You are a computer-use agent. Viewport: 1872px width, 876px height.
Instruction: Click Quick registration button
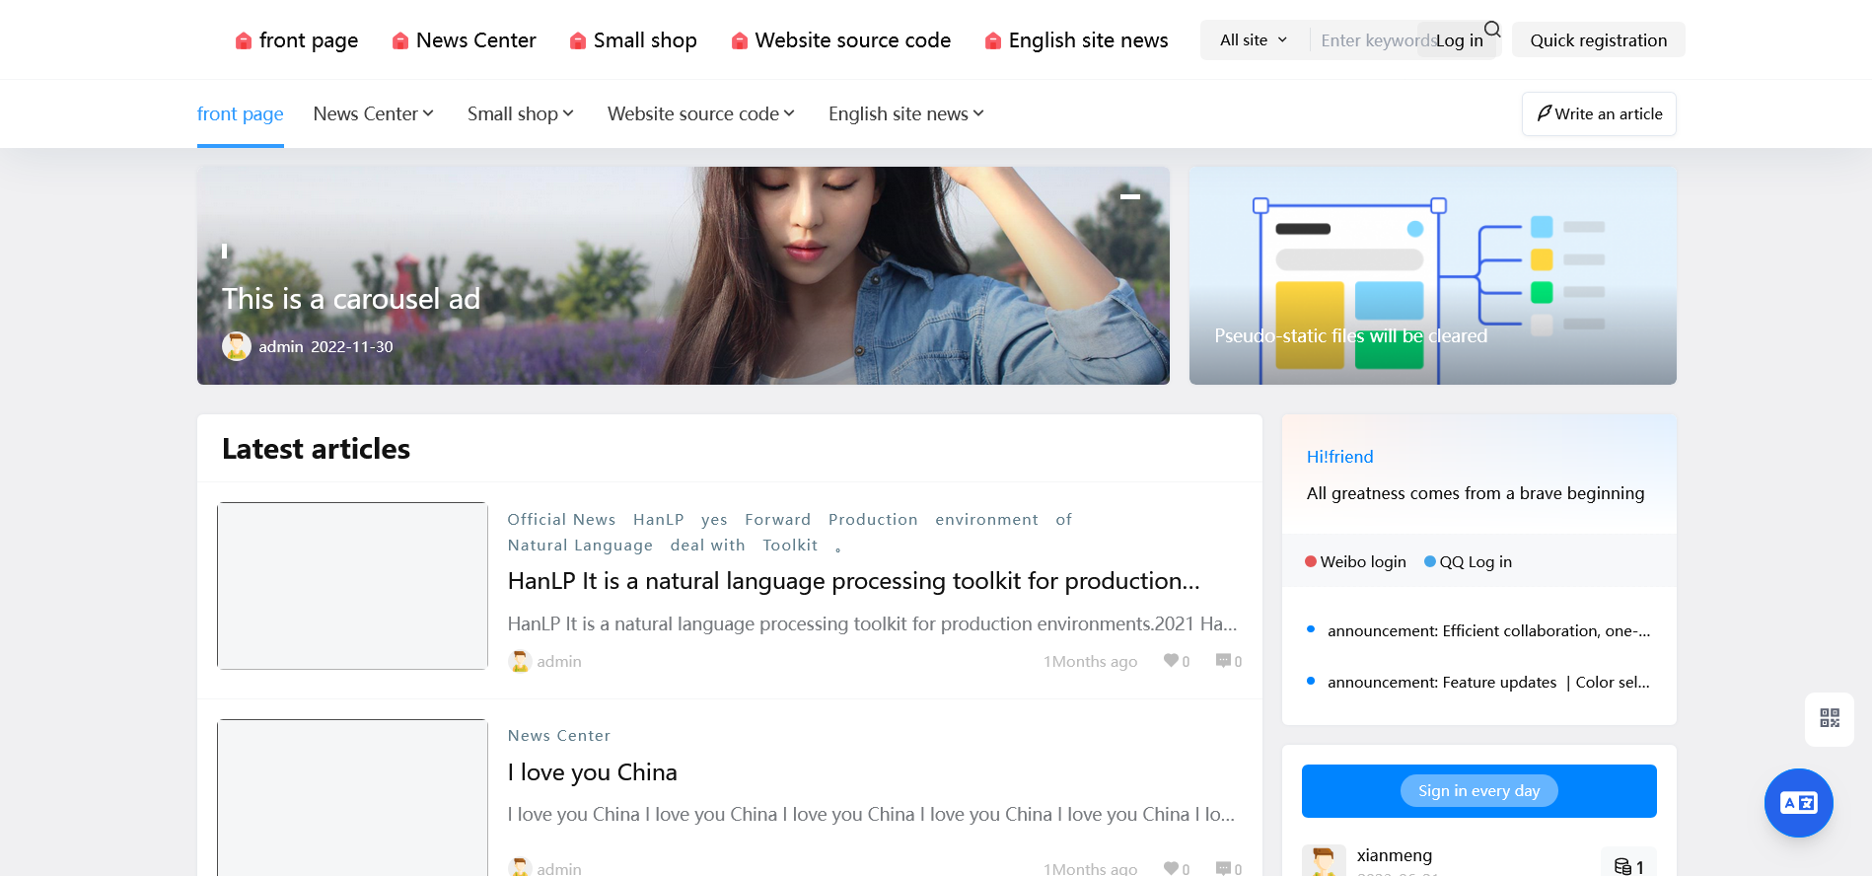[x=1599, y=40]
